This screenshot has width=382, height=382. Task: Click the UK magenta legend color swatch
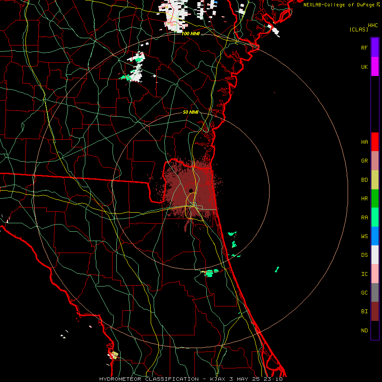tap(375, 67)
